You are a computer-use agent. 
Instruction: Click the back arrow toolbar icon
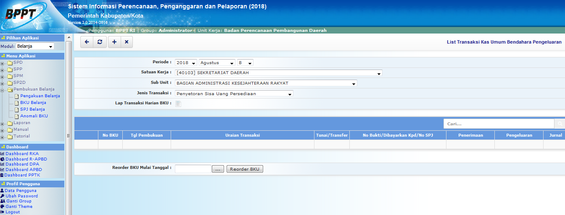tap(87, 42)
